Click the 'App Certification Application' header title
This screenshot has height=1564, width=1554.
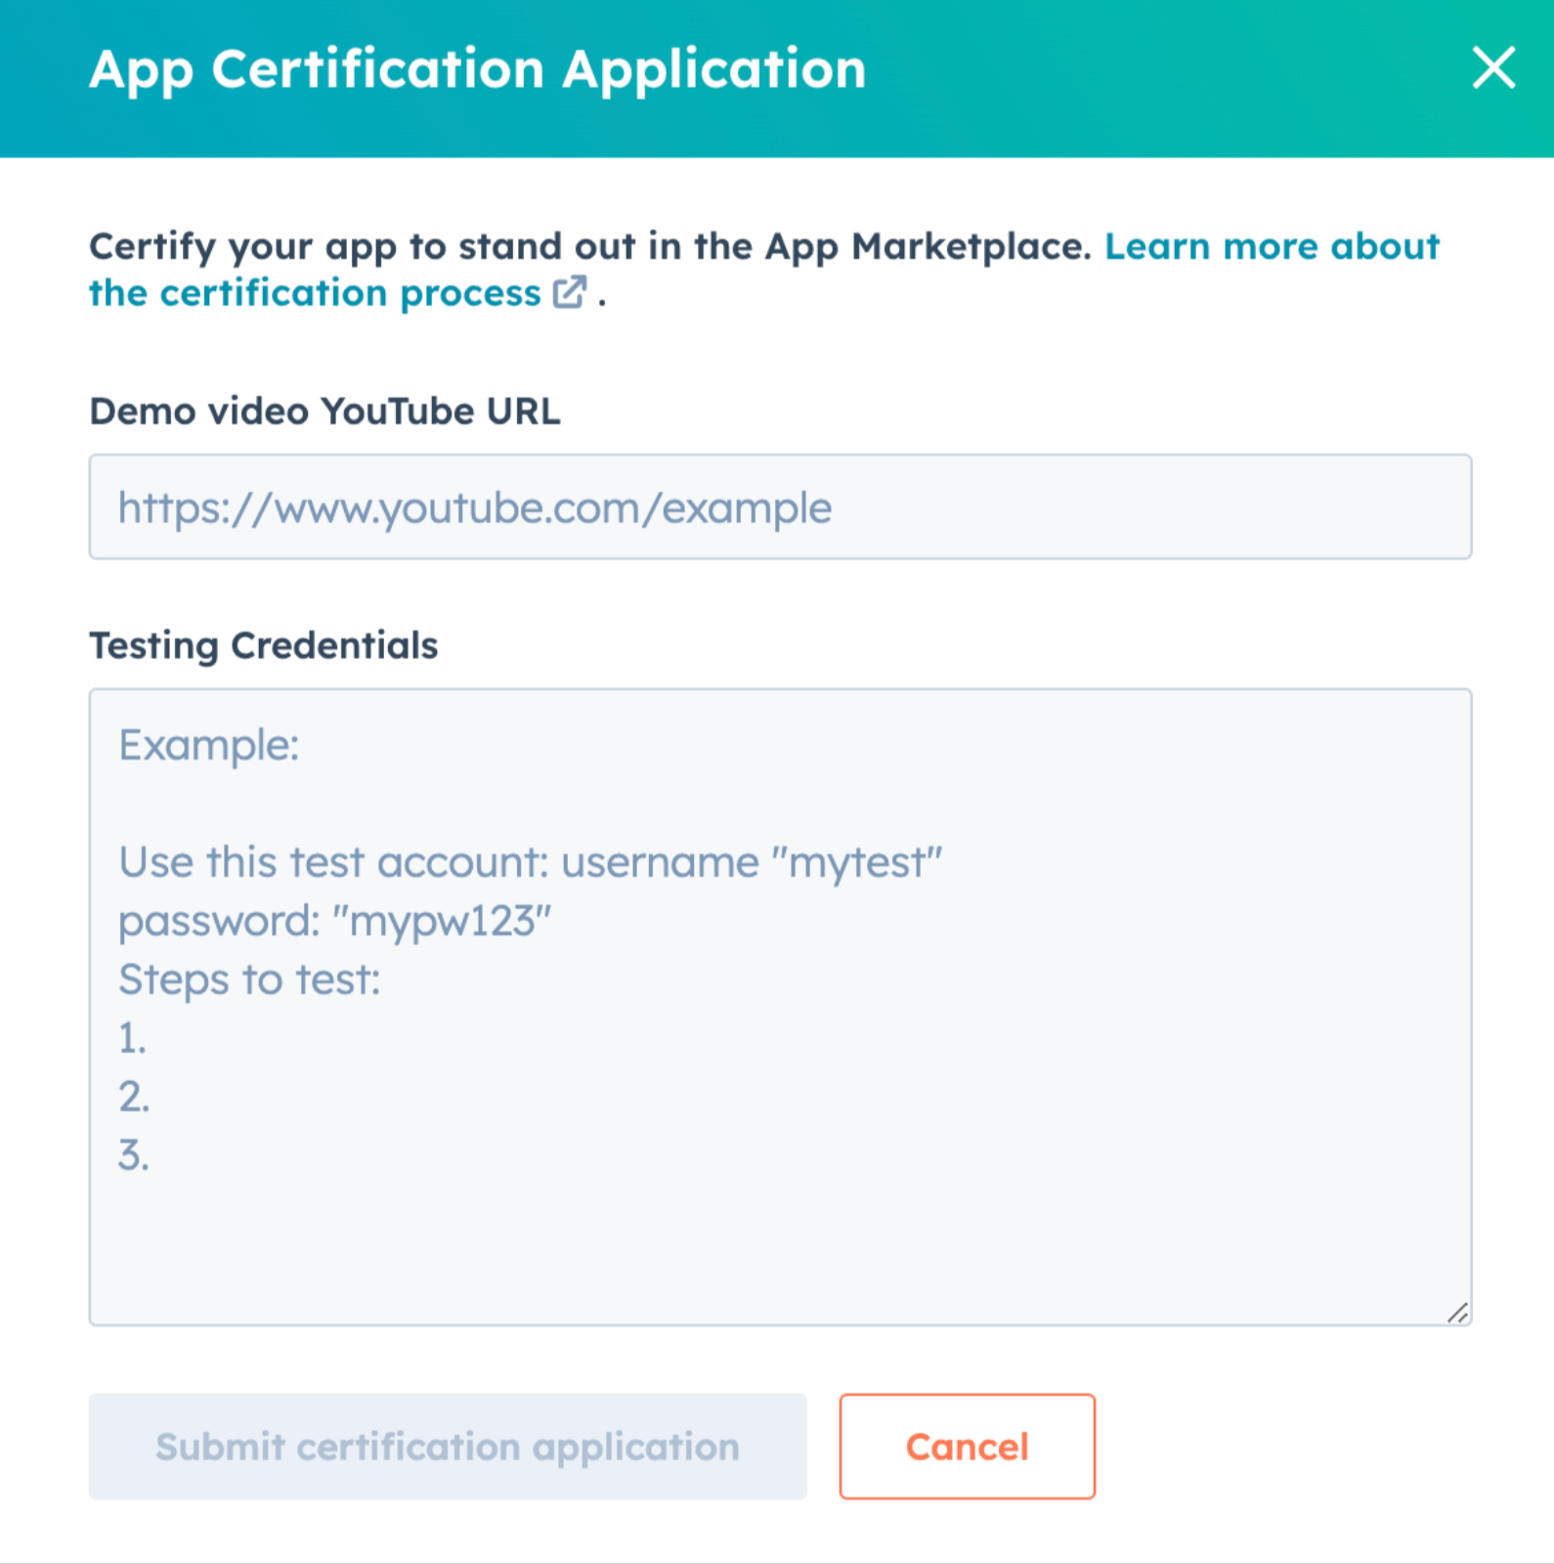[x=477, y=70]
